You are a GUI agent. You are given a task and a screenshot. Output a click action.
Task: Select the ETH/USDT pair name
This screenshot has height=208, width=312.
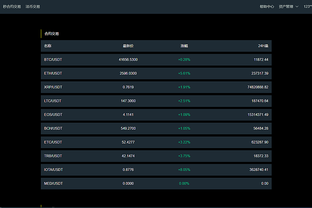53,73
